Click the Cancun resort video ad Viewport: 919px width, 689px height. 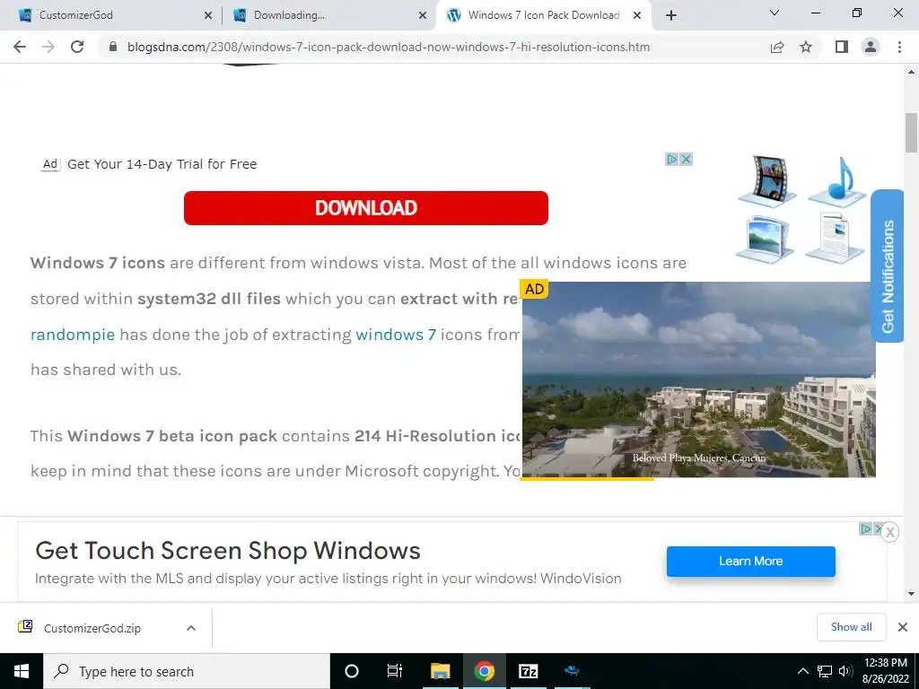point(698,379)
